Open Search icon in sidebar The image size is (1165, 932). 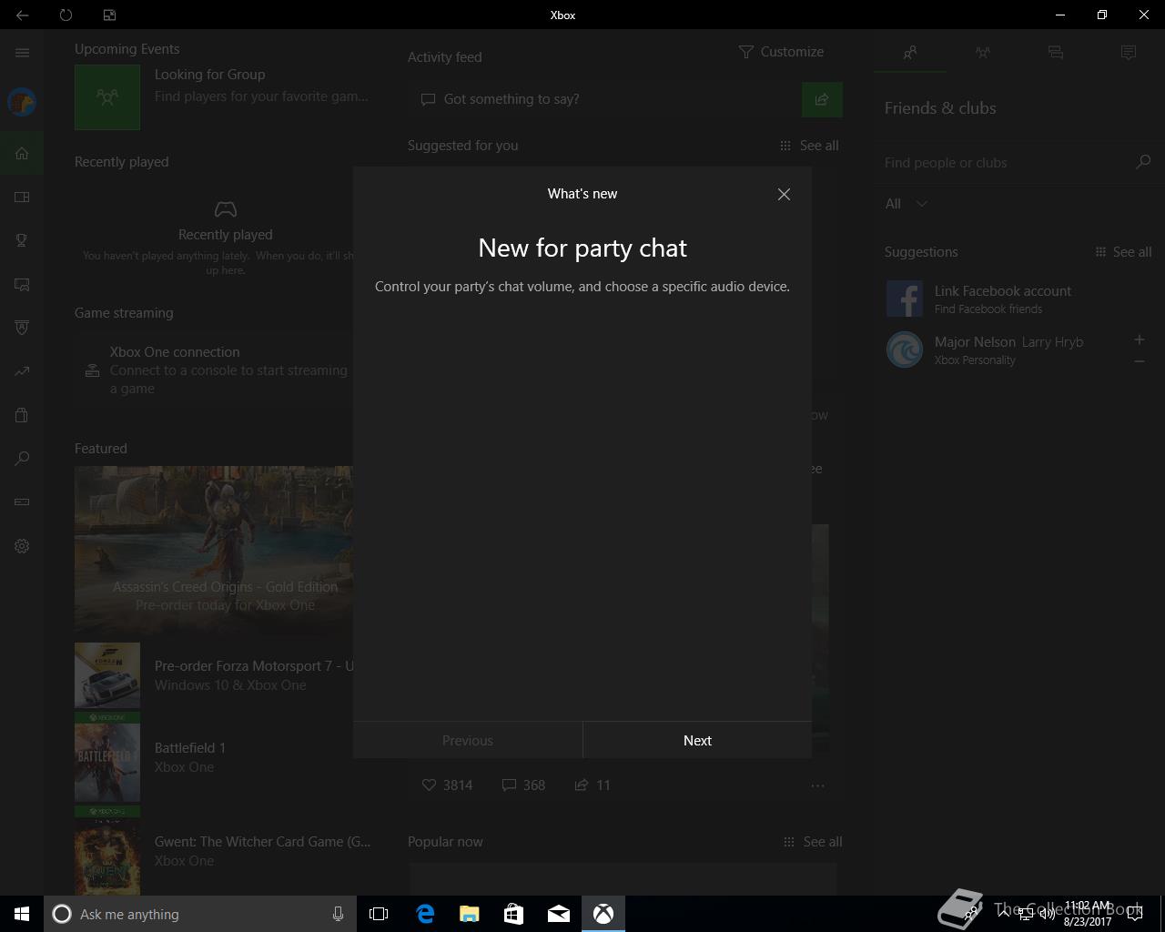pyautogui.click(x=22, y=459)
